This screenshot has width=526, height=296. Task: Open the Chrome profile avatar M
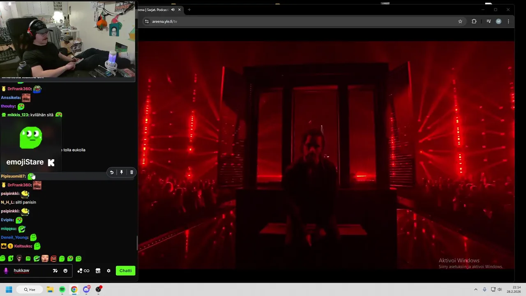498,21
